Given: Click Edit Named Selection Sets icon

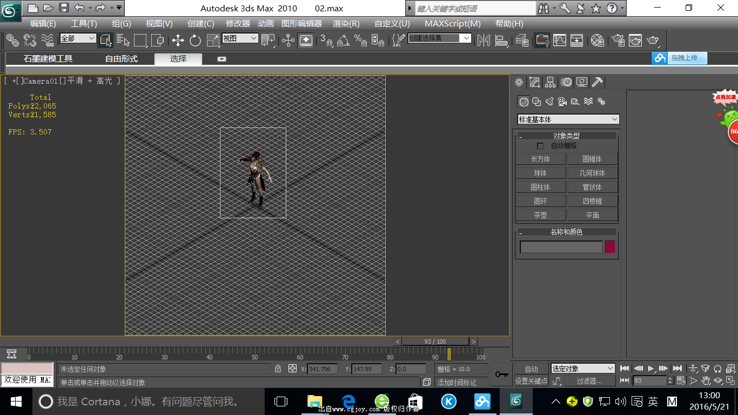Looking at the screenshot, I should [x=398, y=40].
